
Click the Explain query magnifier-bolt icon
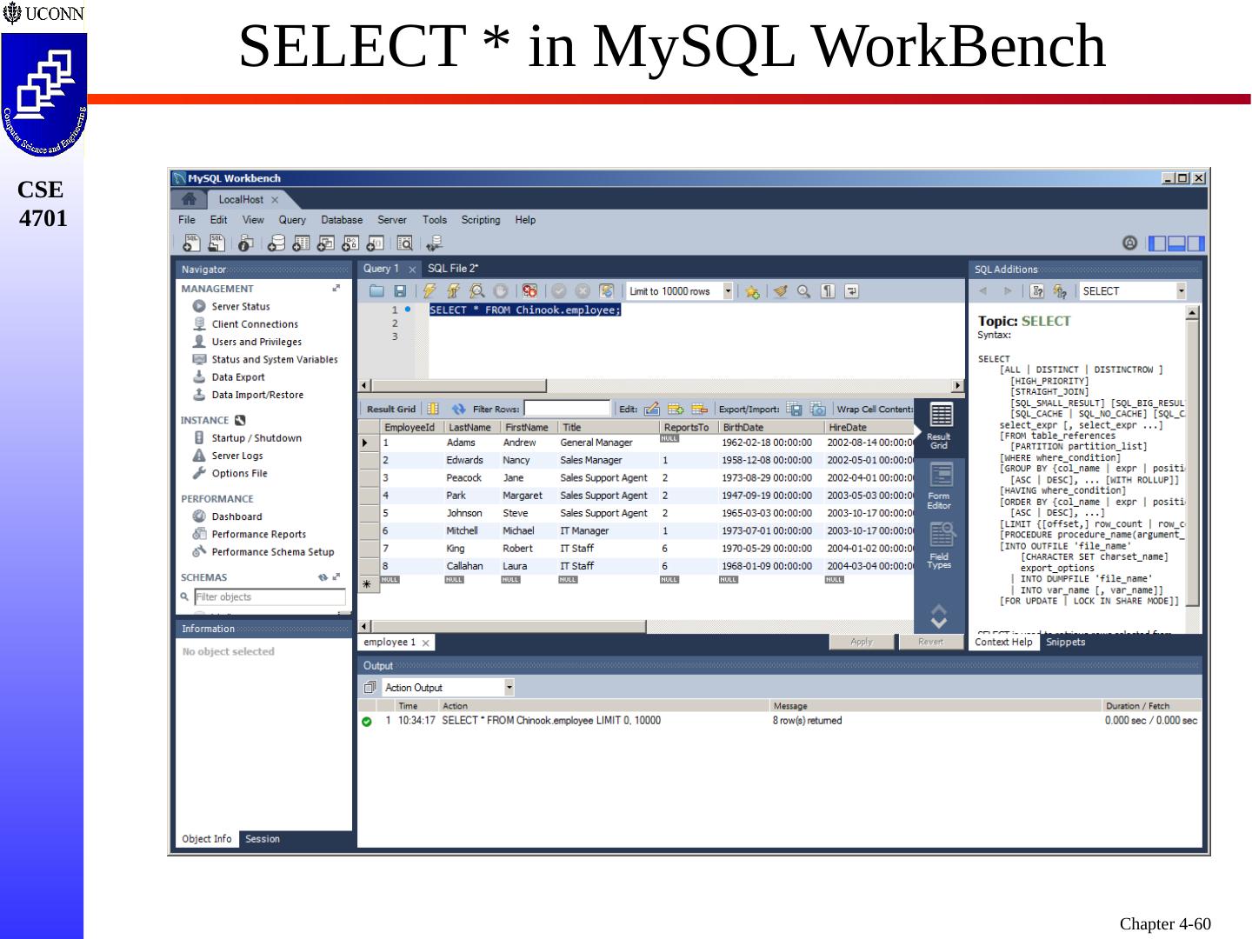(x=476, y=291)
